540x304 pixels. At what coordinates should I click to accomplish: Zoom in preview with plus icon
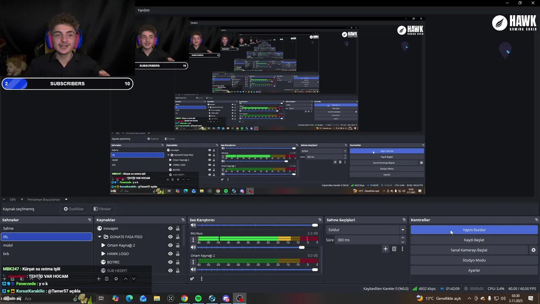click(x=22, y=199)
